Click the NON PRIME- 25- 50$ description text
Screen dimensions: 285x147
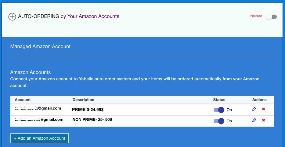pyautogui.click(x=92, y=120)
